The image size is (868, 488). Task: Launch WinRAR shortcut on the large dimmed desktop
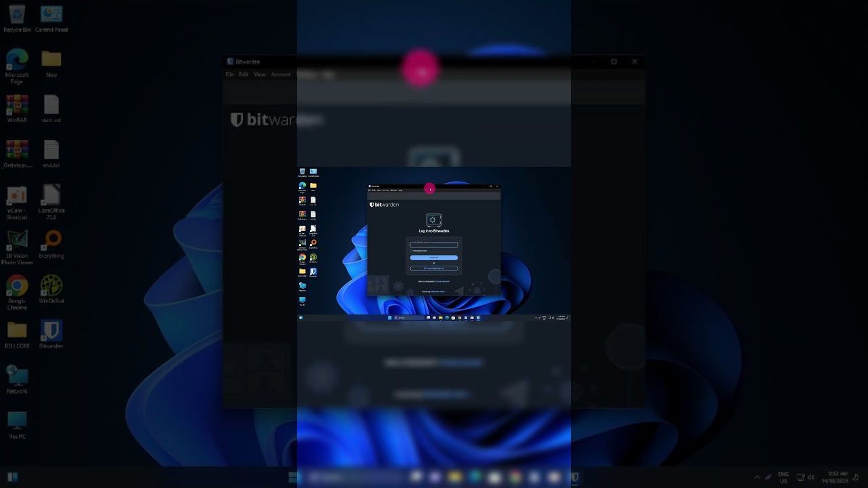[17, 108]
